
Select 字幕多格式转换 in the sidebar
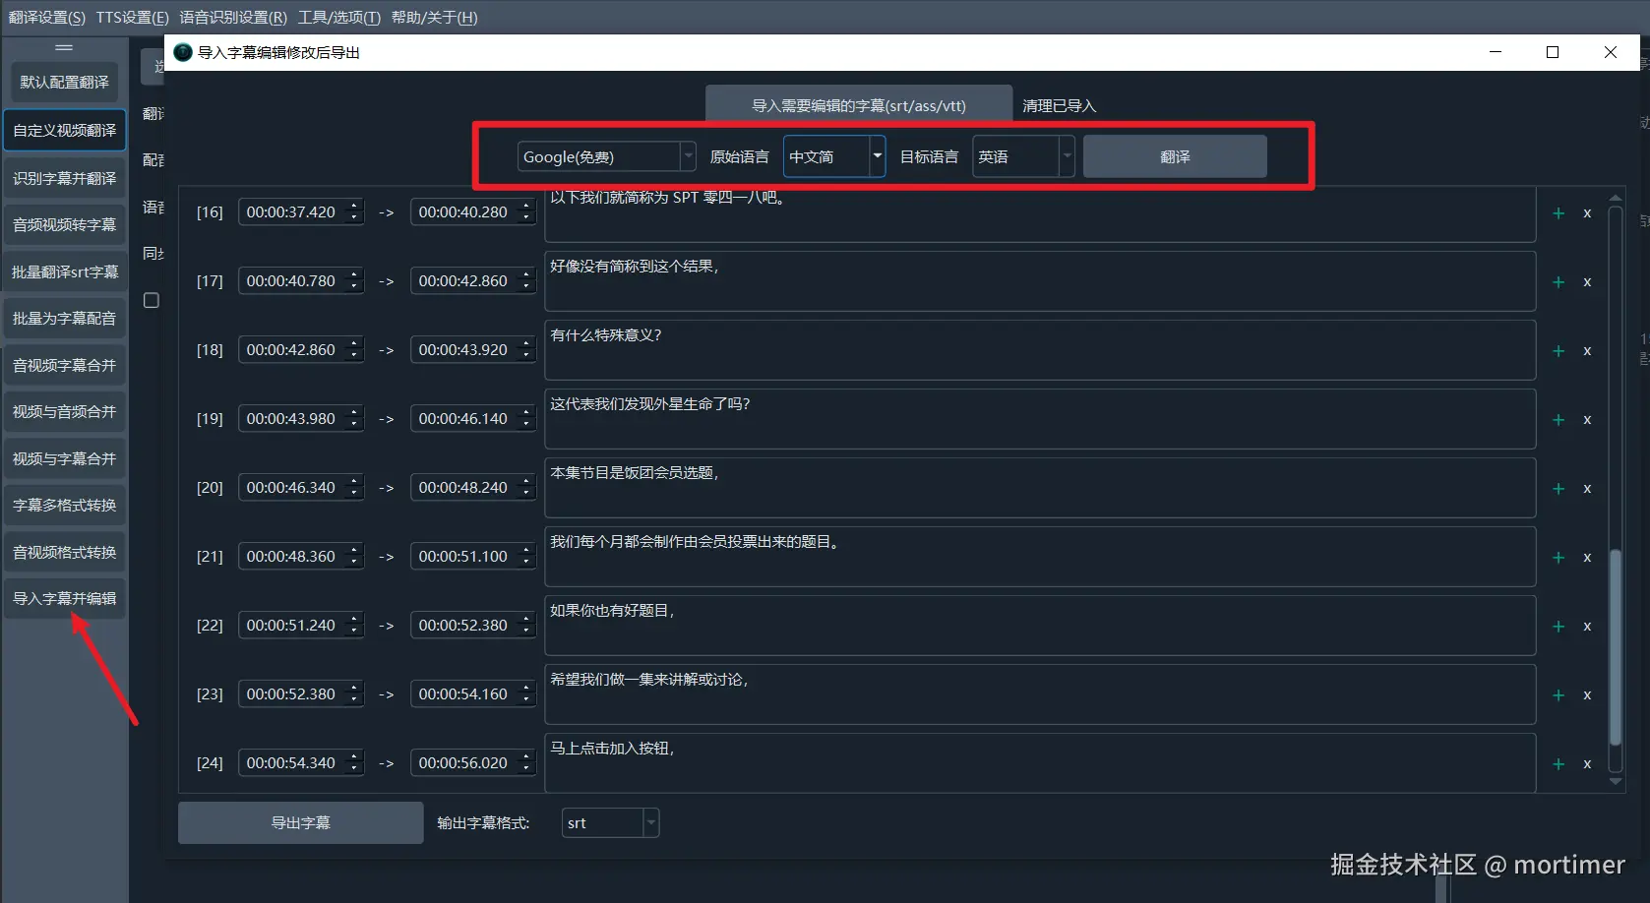coord(64,505)
